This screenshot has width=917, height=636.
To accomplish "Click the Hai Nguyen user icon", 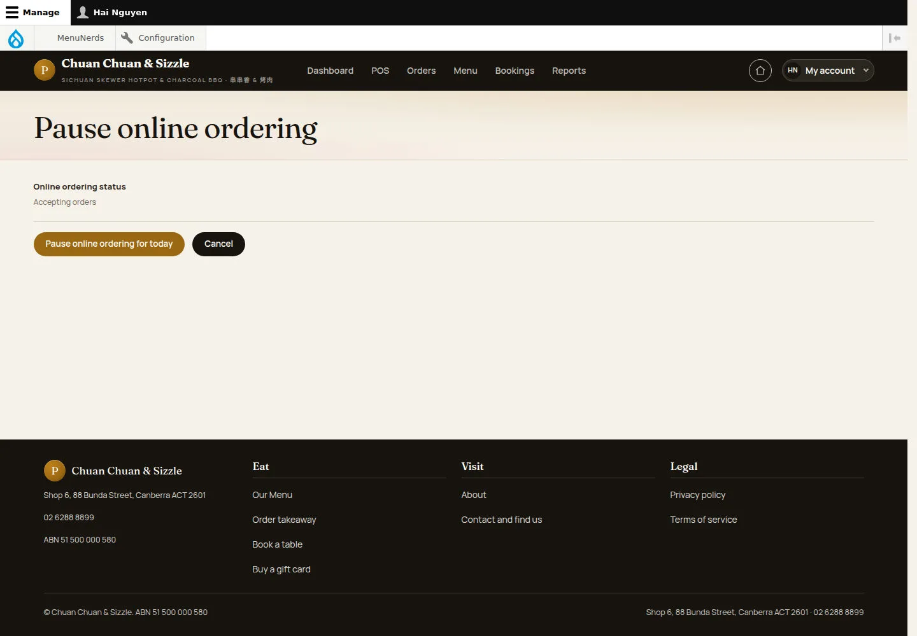I will tap(83, 12).
